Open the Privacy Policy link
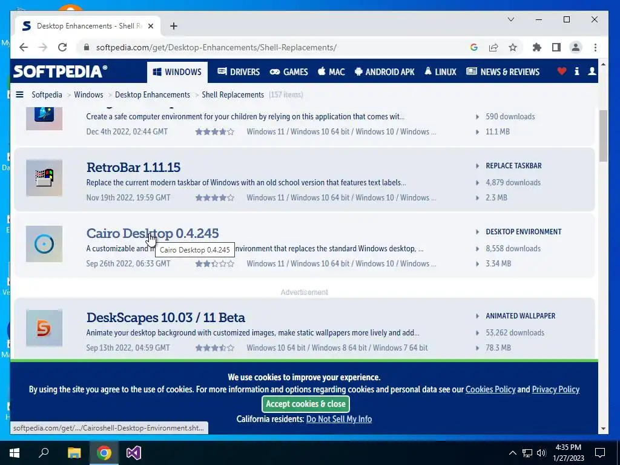Viewport: 620px width, 465px height. (x=556, y=389)
